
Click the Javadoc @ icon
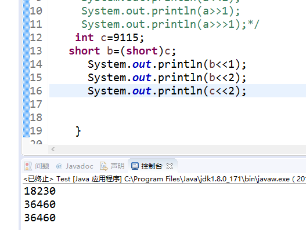pos(59,166)
